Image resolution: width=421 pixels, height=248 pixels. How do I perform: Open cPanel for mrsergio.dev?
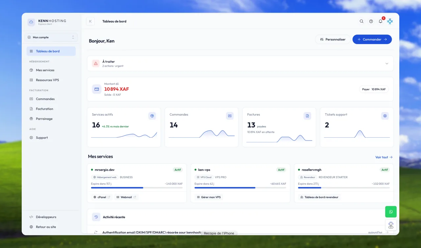102,197
